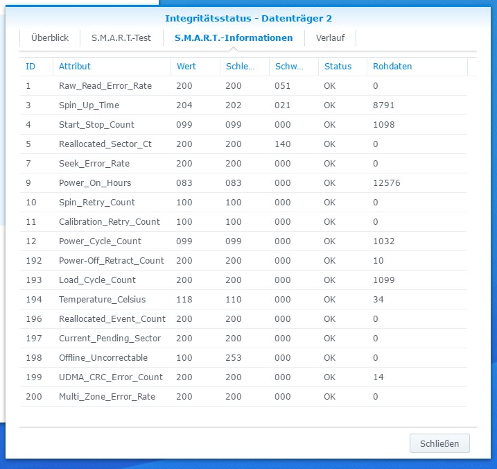Click Wert value 204

[184, 105]
